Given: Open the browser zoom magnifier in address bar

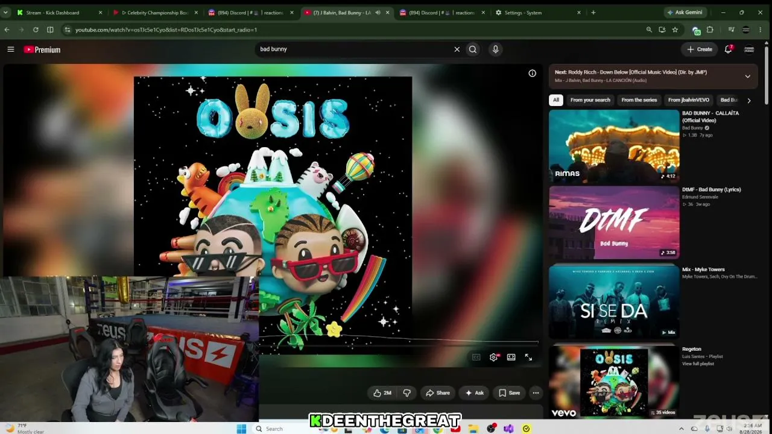Looking at the screenshot, I should click(649, 30).
